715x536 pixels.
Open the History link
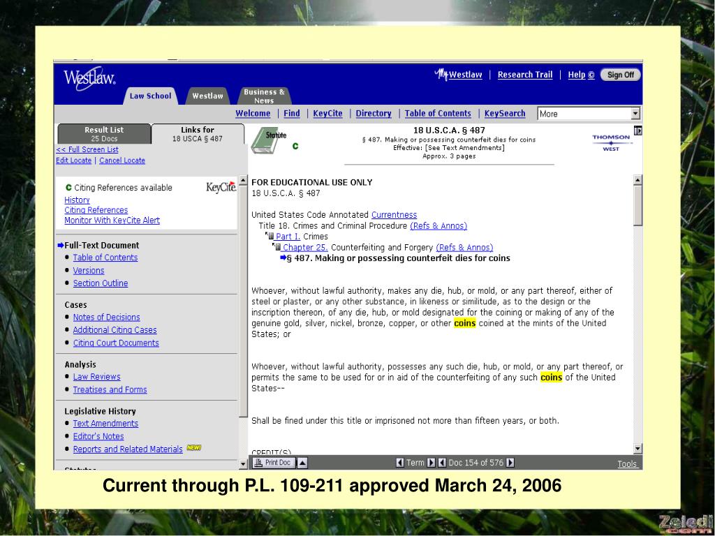pos(77,200)
